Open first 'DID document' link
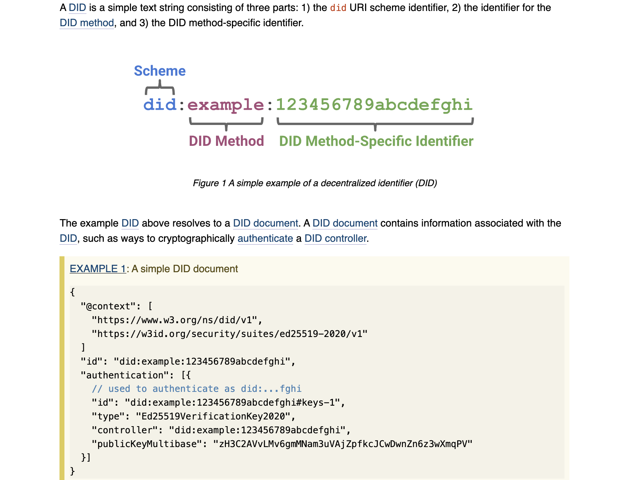 [x=266, y=223]
